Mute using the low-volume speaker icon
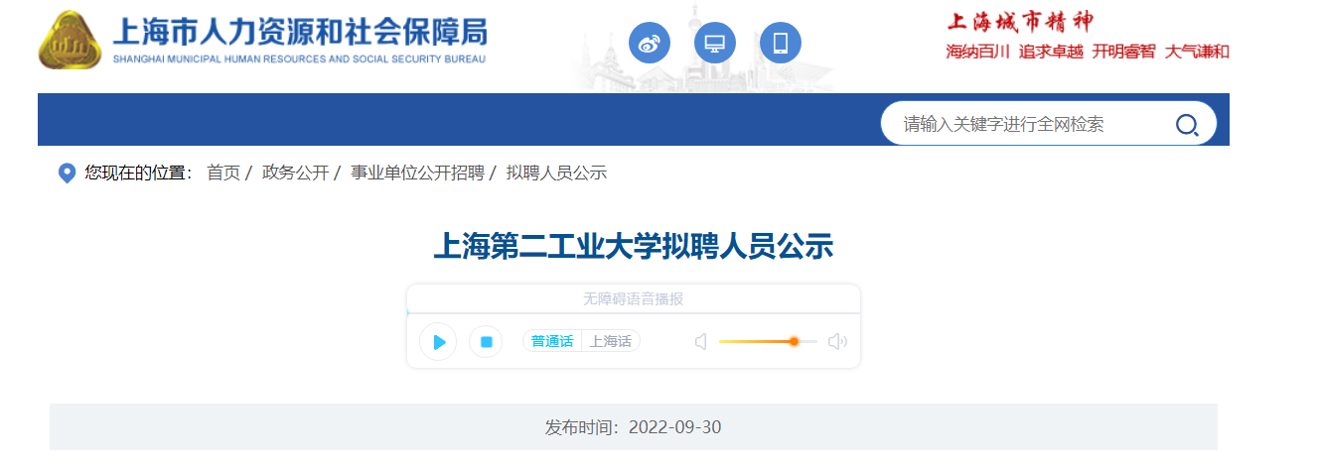1319x464 pixels. tap(700, 342)
